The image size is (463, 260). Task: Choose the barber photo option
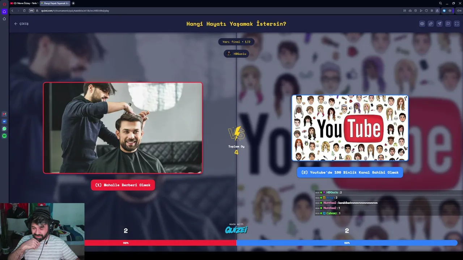(123, 128)
